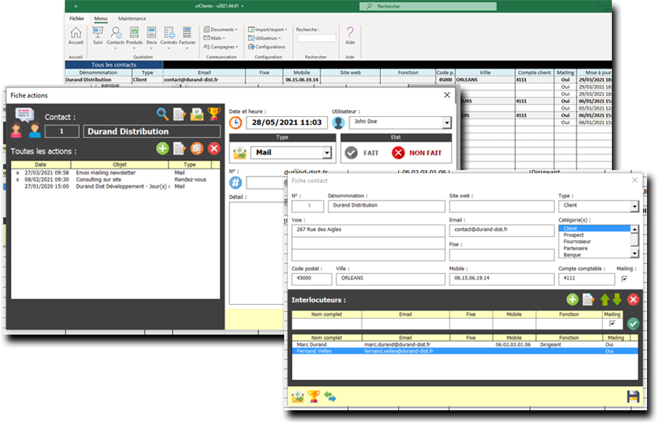Image resolution: width=658 pixels, height=422 pixels.
Task: Click the blue hash number icon
Action: pos(236,183)
